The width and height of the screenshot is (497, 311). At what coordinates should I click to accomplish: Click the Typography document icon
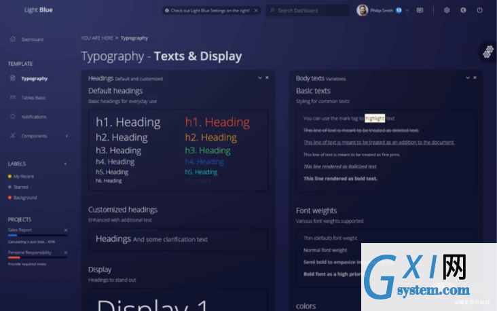click(13, 78)
